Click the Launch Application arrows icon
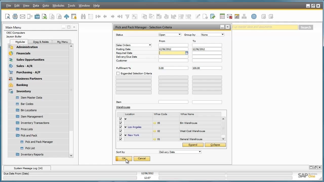Viewport: 324px width, 182px height. 67,17
